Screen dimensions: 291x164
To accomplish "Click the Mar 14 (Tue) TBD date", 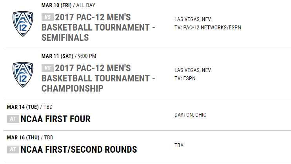I will (x=30, y=107).
